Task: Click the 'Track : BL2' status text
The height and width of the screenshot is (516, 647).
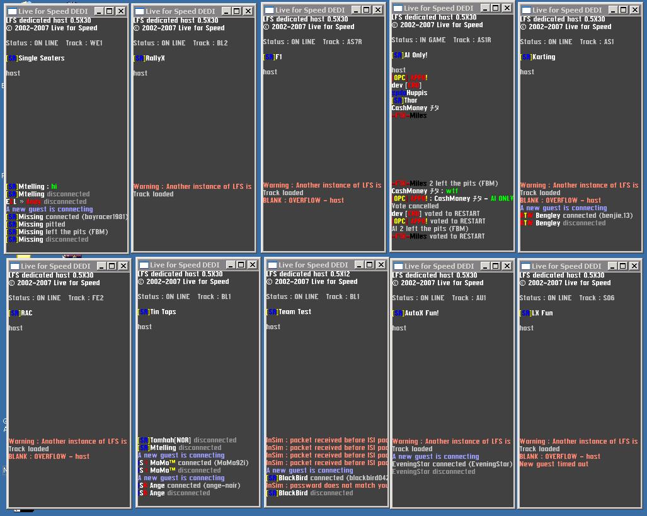Action: [210, 43]
